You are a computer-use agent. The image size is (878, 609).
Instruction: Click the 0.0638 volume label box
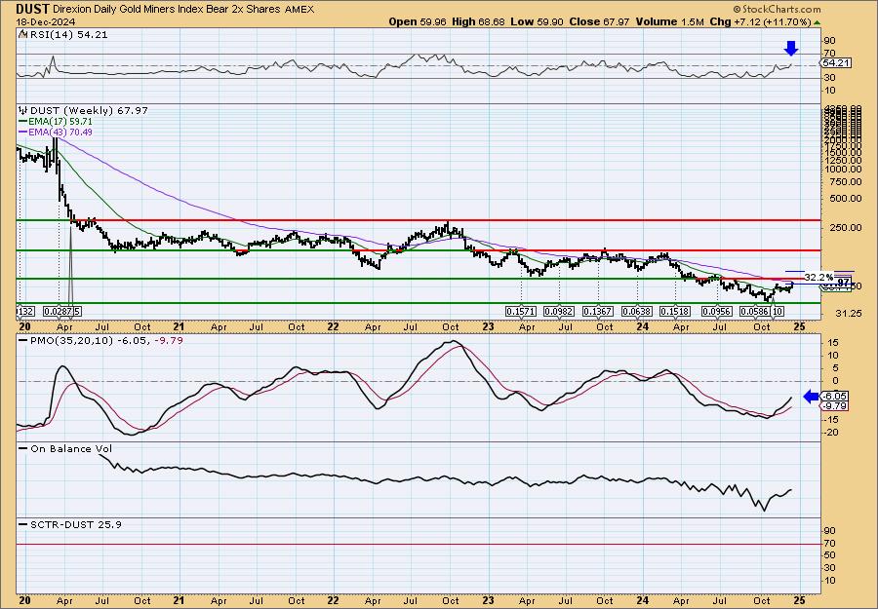tap(637, 311)
